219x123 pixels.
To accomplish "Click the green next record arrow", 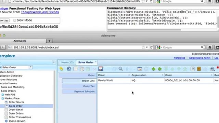I will 160,69.
